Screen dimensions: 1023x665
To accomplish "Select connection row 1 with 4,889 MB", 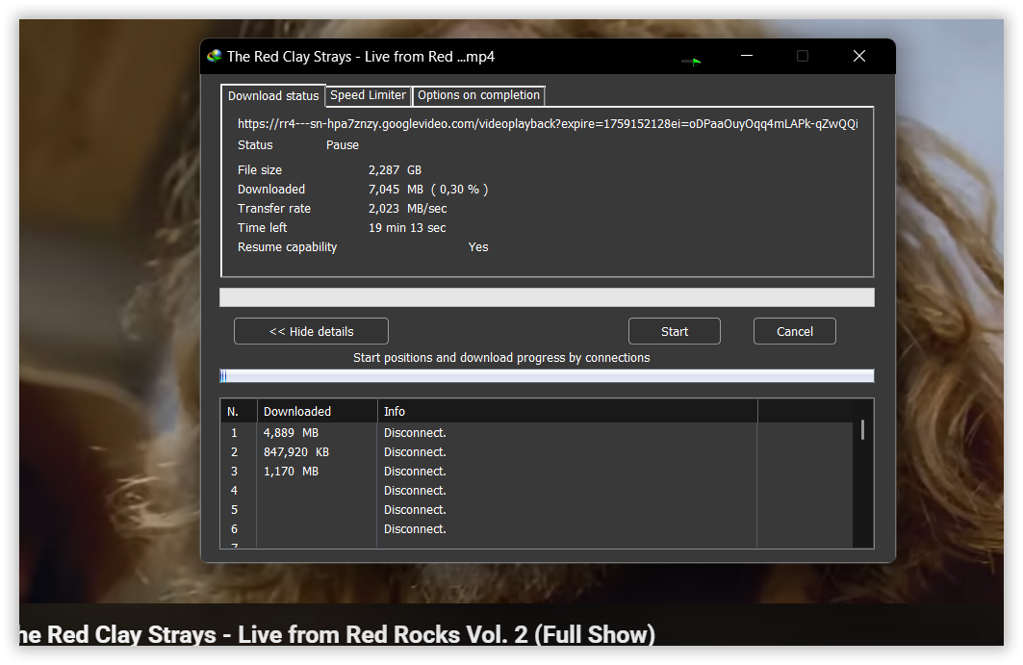I will (536, 433).
